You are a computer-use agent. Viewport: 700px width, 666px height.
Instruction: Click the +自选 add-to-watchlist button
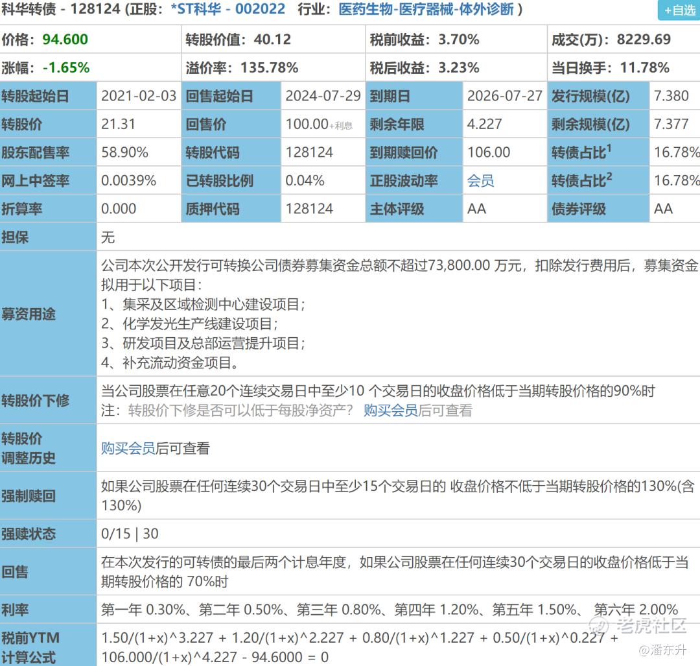point(679,10)
